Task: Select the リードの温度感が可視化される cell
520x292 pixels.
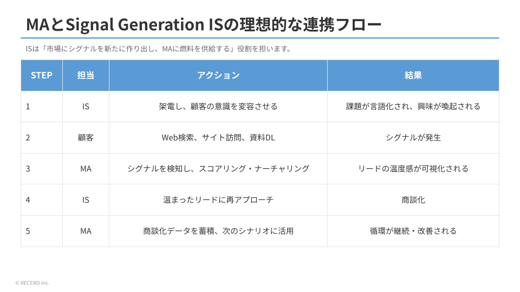Action: pos(413,169)
